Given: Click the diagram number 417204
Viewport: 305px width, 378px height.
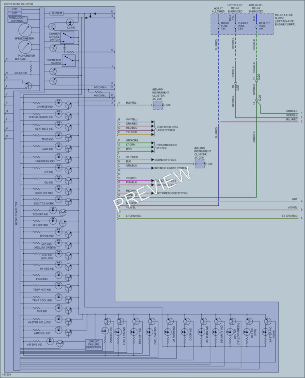Looking at the screenshot, I should point(7,374).
